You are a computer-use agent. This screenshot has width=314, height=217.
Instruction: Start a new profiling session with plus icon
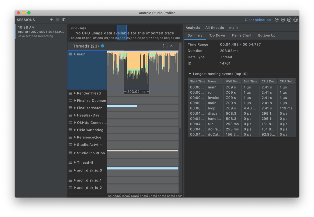click(x=51, y=20)
